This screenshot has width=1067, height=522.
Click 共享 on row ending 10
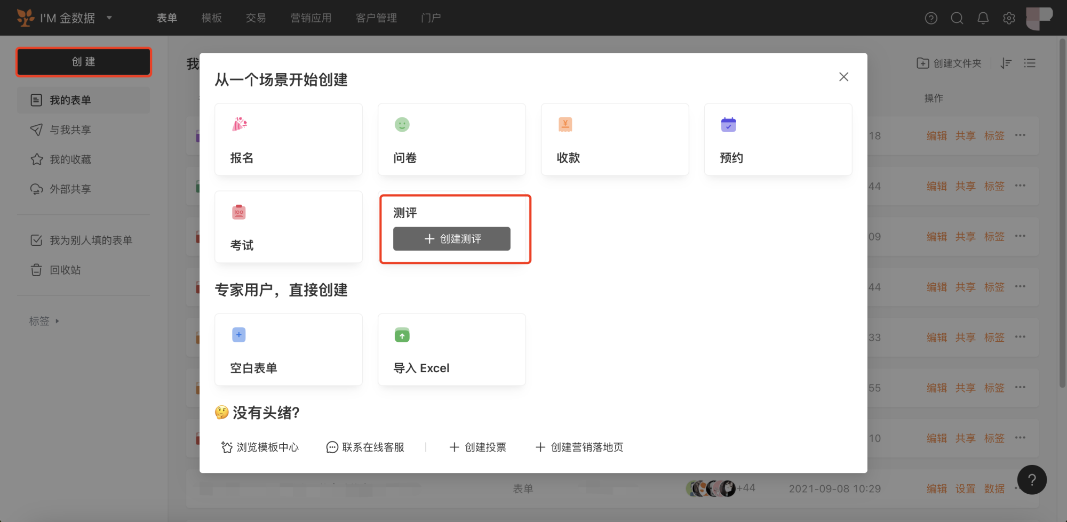(x=966, y=438)
